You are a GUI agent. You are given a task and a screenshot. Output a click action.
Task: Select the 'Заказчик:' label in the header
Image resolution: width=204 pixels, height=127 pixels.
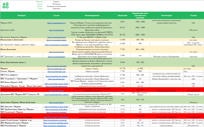pyautogui.click(x=39, y=2)
